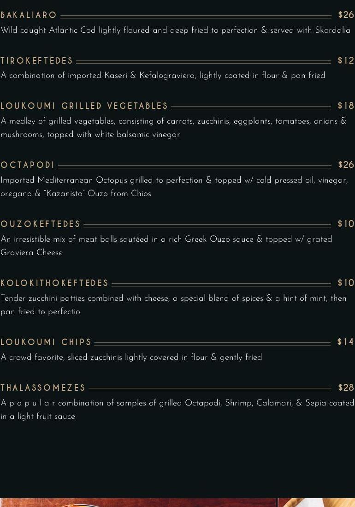Viewport: 355px width, 507px height.
Task: Click the food photo at page bottom
Action: click(177, 502)
